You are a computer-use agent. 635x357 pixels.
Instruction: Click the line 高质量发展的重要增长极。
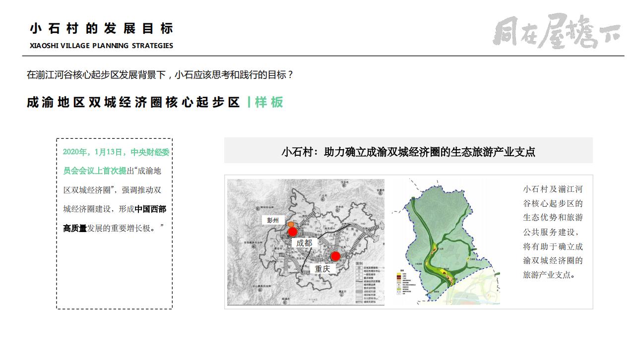(114, 228)
